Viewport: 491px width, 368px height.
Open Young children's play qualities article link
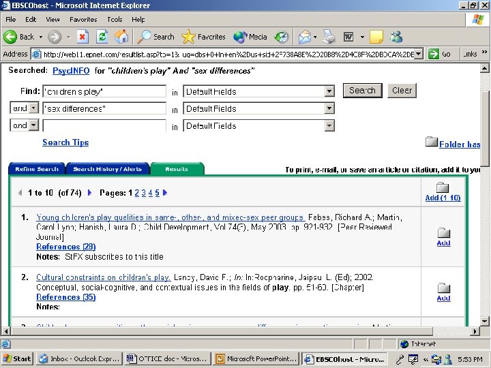pyautogui.click(x=170, y=217)
